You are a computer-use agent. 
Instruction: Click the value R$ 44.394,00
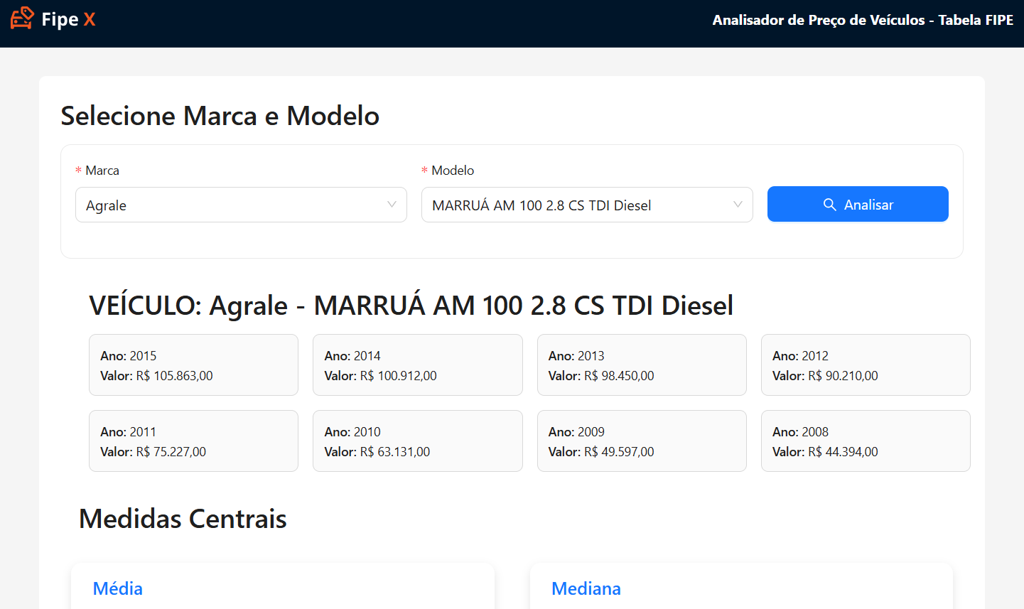pyautogui.click(x=843, y=452)
